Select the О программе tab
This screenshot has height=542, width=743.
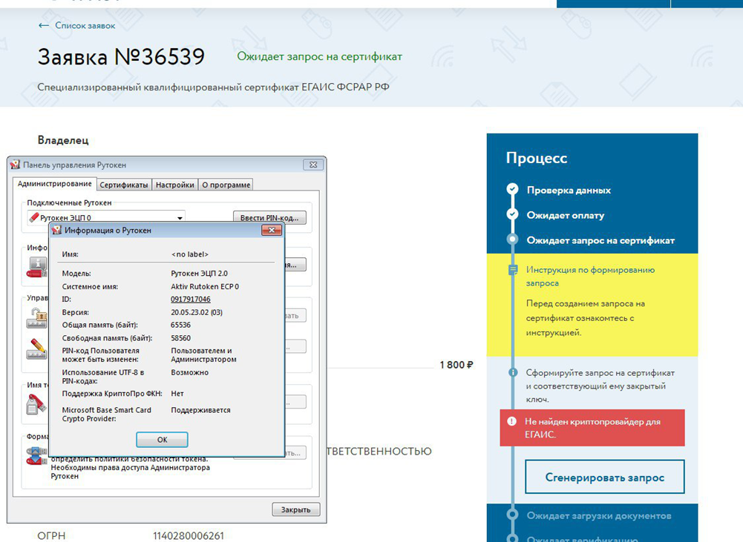tap(226, 185)
